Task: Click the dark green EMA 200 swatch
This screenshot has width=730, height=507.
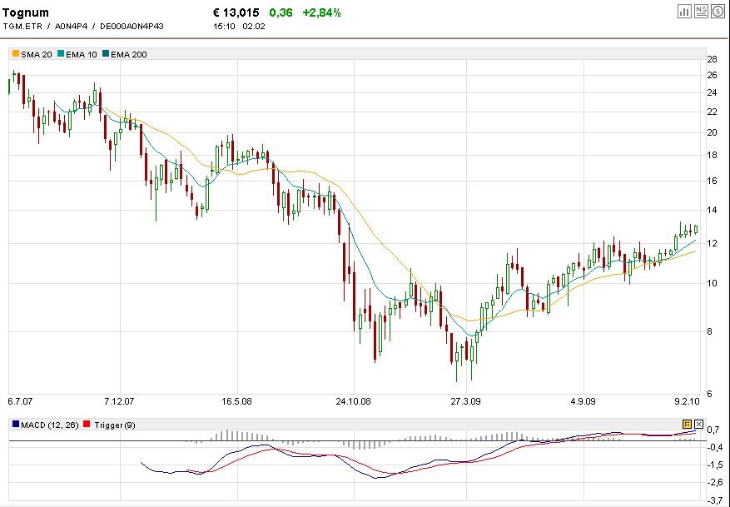Action: (x=106, y=54)
